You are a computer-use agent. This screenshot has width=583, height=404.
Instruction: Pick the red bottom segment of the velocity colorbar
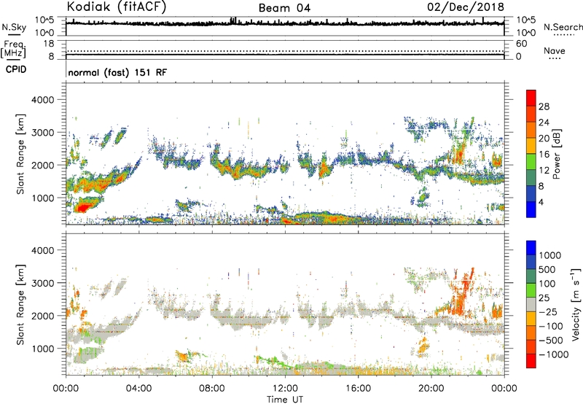pyautogui.click(x=531, y=361)
